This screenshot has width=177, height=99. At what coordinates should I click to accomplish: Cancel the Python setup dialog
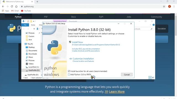tap(127, 75)
